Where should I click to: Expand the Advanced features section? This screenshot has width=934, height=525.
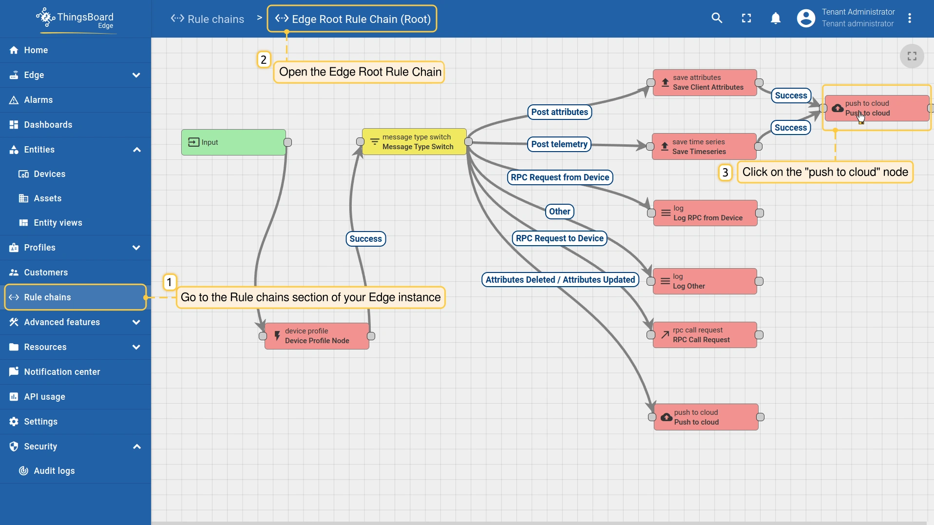(x=136, y=322)
